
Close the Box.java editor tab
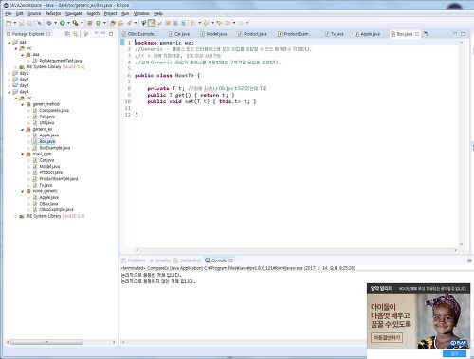[417, 34]
